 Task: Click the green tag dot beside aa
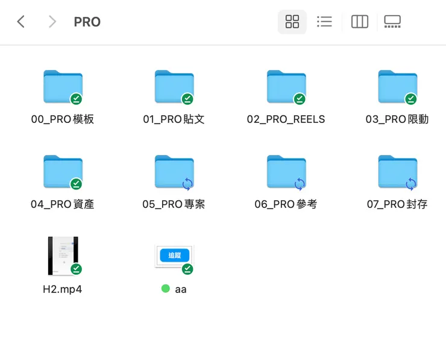[166, 288]
